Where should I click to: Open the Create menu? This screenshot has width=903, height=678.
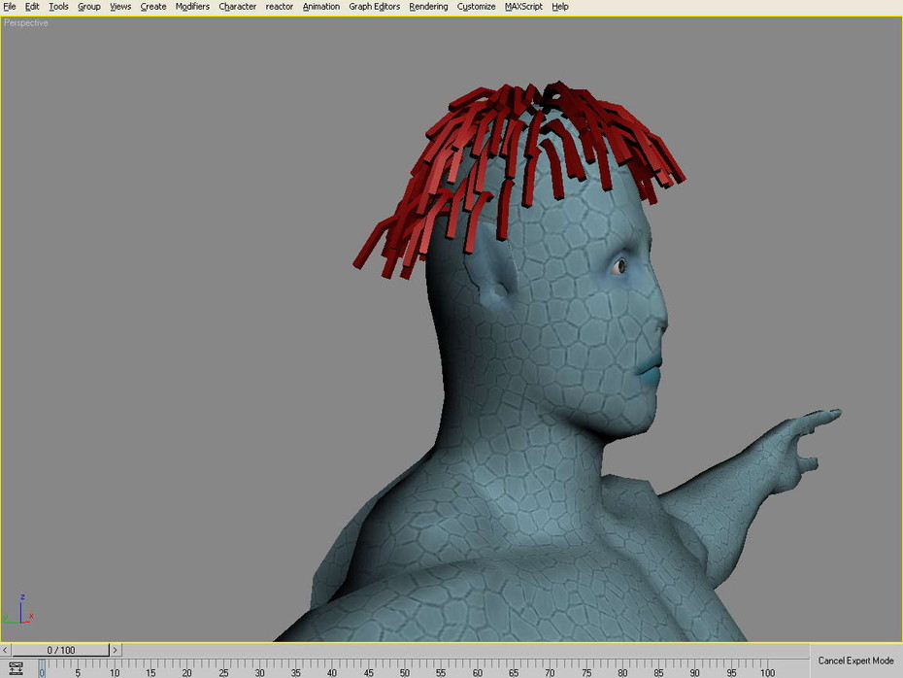[153, 7]
